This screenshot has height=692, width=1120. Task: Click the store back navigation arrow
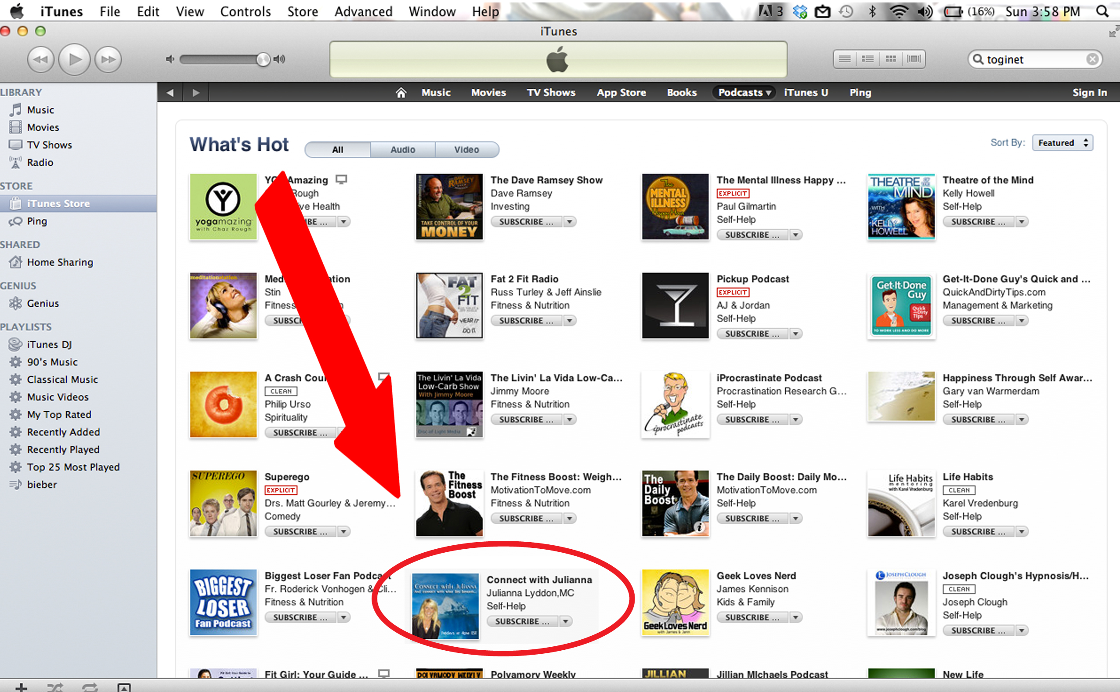click(170, 93)
